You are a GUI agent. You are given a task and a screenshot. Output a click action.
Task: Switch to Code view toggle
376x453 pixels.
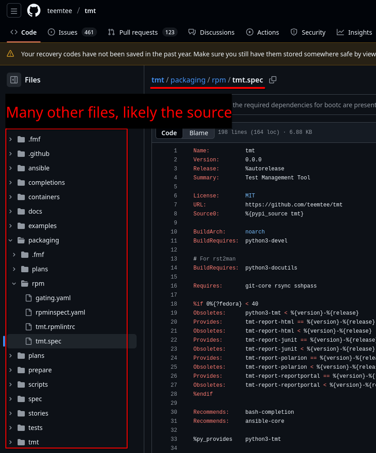169,133
